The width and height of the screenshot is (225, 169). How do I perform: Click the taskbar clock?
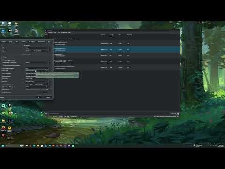pos(221,146)
